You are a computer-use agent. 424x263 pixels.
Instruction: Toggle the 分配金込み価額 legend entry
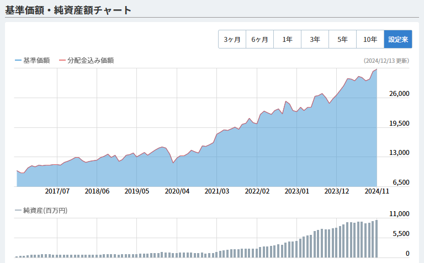87,60
